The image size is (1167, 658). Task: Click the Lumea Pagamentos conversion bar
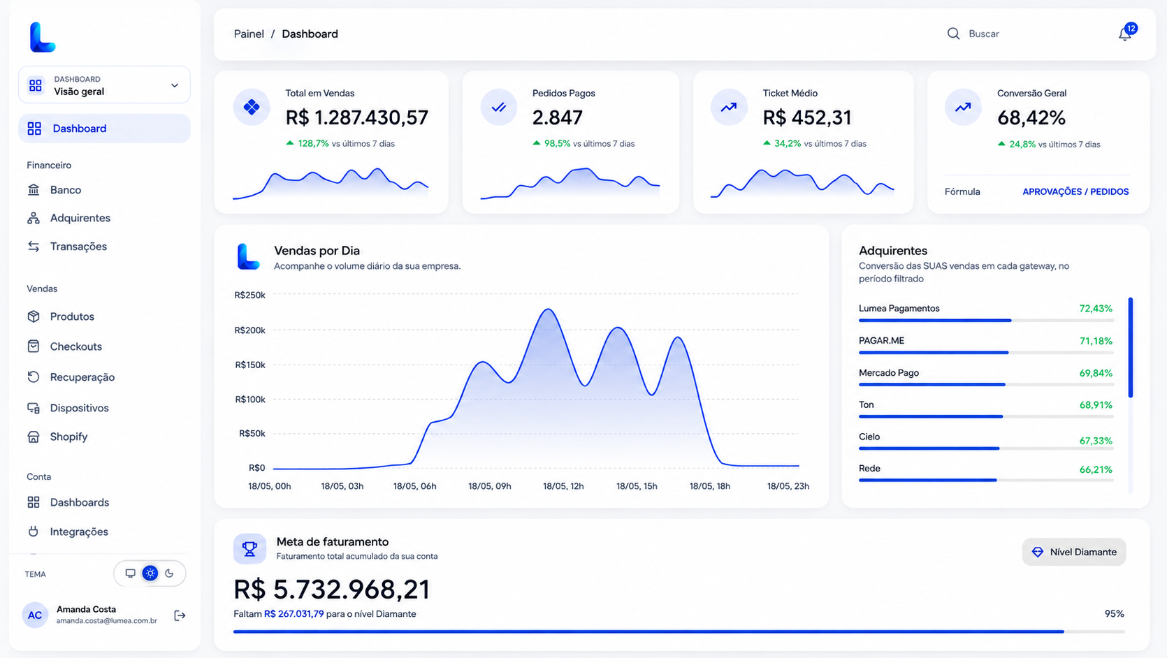tap(986, 321)
